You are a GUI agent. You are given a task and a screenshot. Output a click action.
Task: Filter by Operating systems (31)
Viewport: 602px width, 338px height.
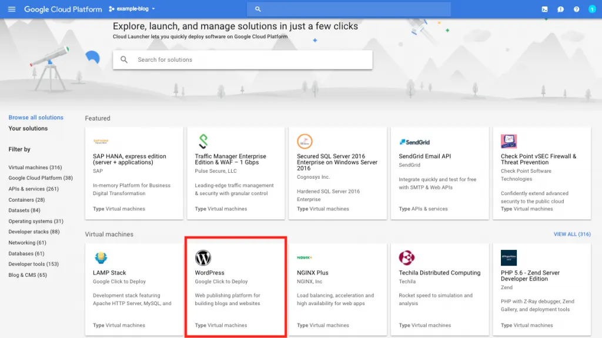click(x=36, y=221)
